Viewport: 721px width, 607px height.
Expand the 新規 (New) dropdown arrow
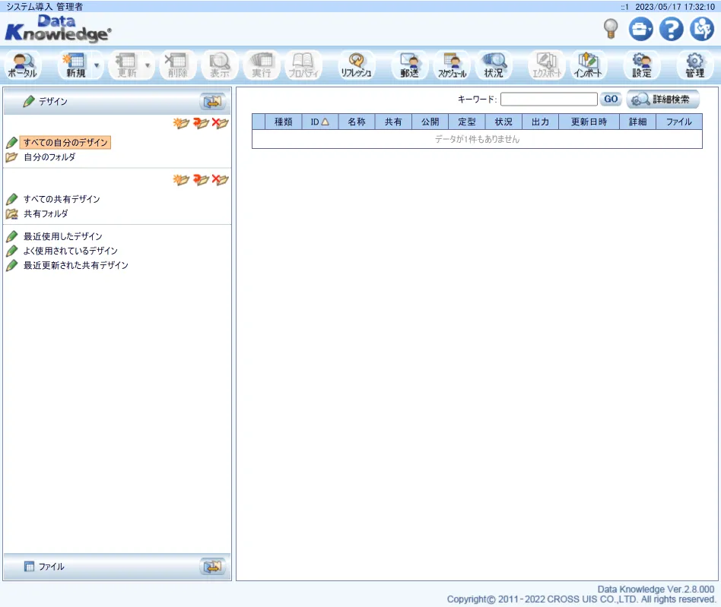click(x=97, y=66)
